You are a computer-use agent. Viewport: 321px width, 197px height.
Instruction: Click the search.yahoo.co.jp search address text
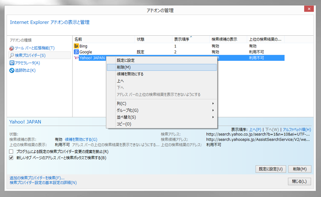[x=258, y=134]
